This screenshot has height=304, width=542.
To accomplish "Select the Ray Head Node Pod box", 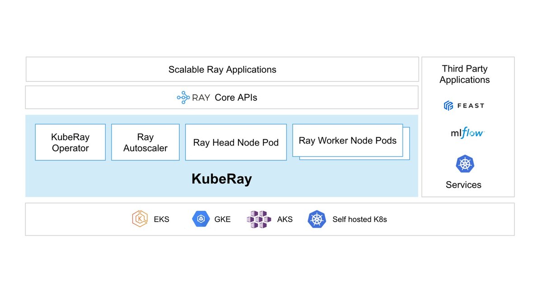I will coord(236,142).
